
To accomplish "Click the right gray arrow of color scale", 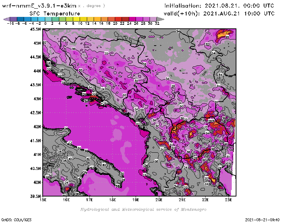I will click(x=159, y=19).
